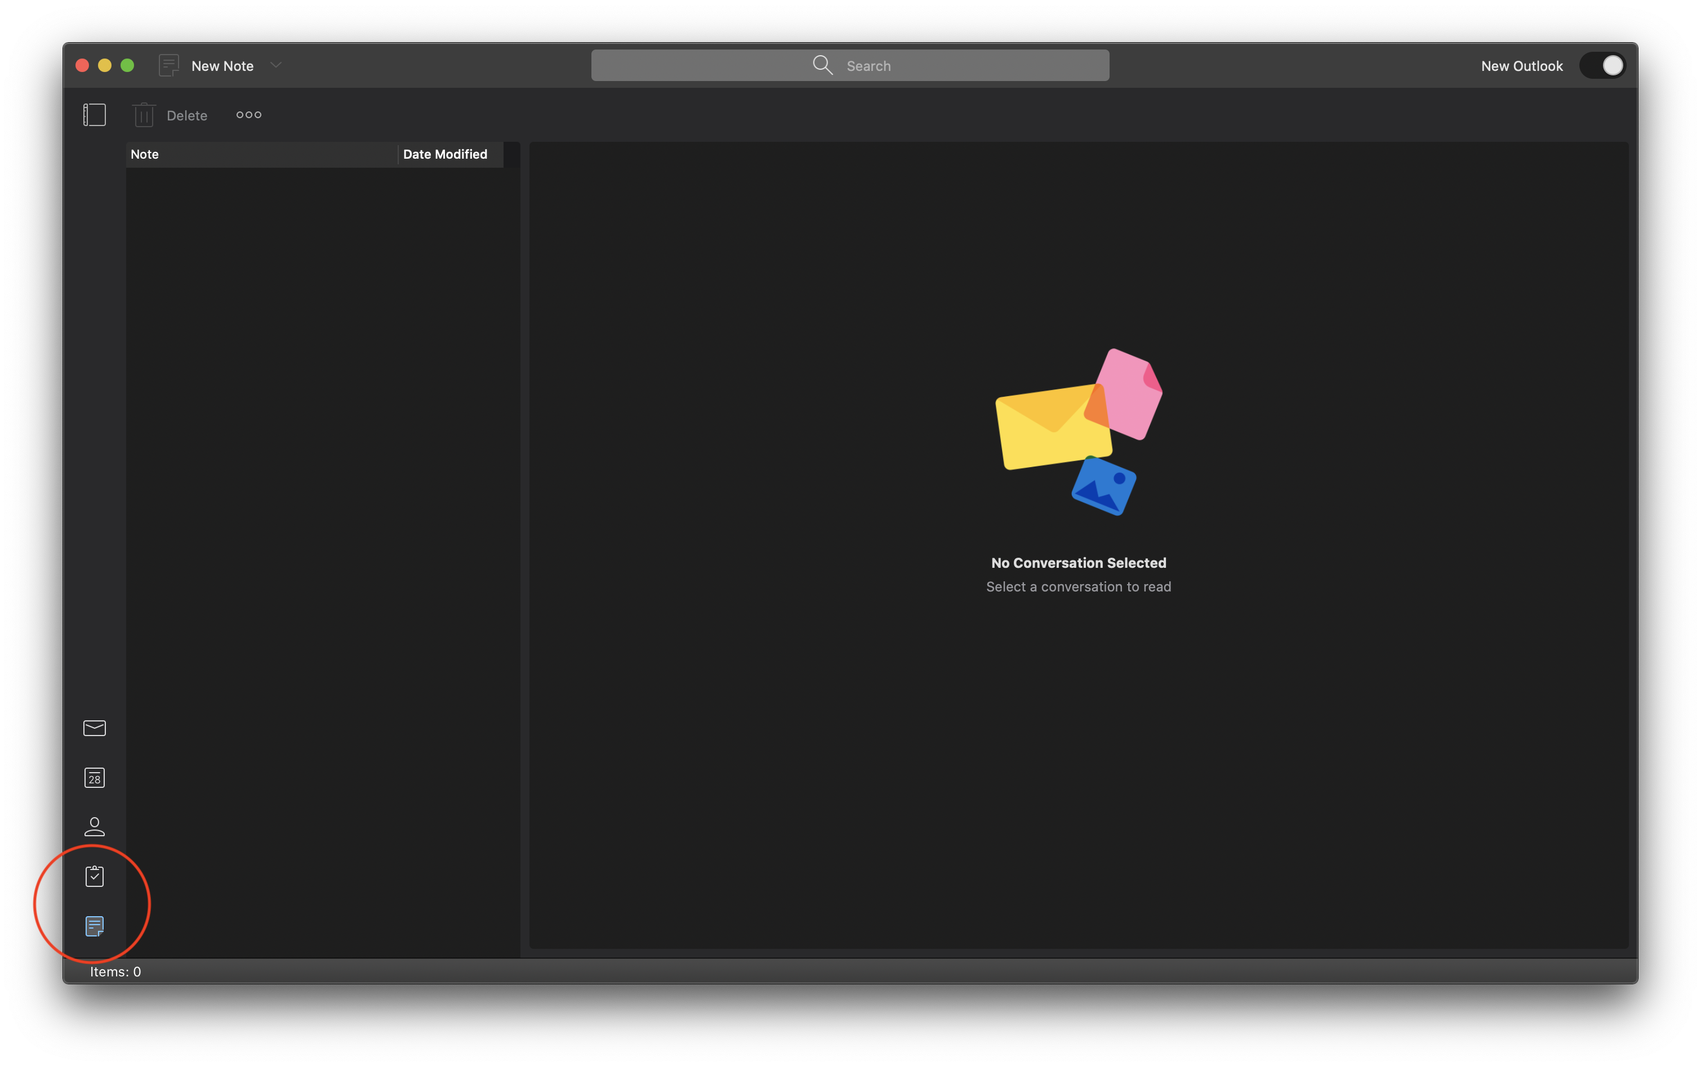Click the green zoom traffic light
Screen dimensions: 1701x1067
pos(127,65)
